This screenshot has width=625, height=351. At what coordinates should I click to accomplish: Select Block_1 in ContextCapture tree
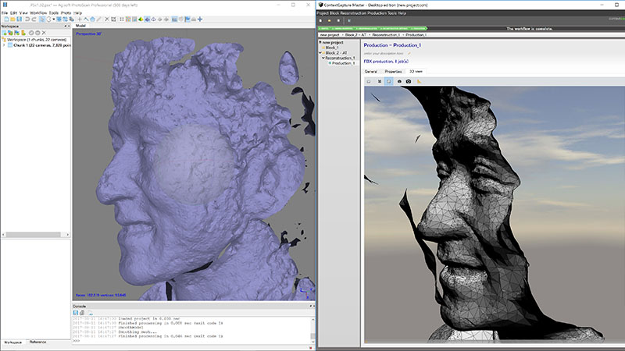[x=332, y=48]
